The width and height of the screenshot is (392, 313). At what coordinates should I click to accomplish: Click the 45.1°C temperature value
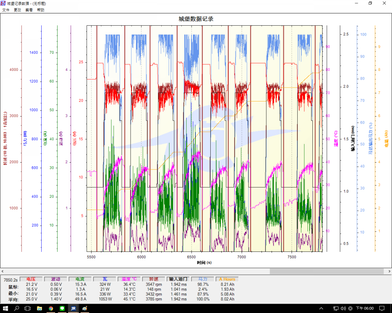(129, 299)
